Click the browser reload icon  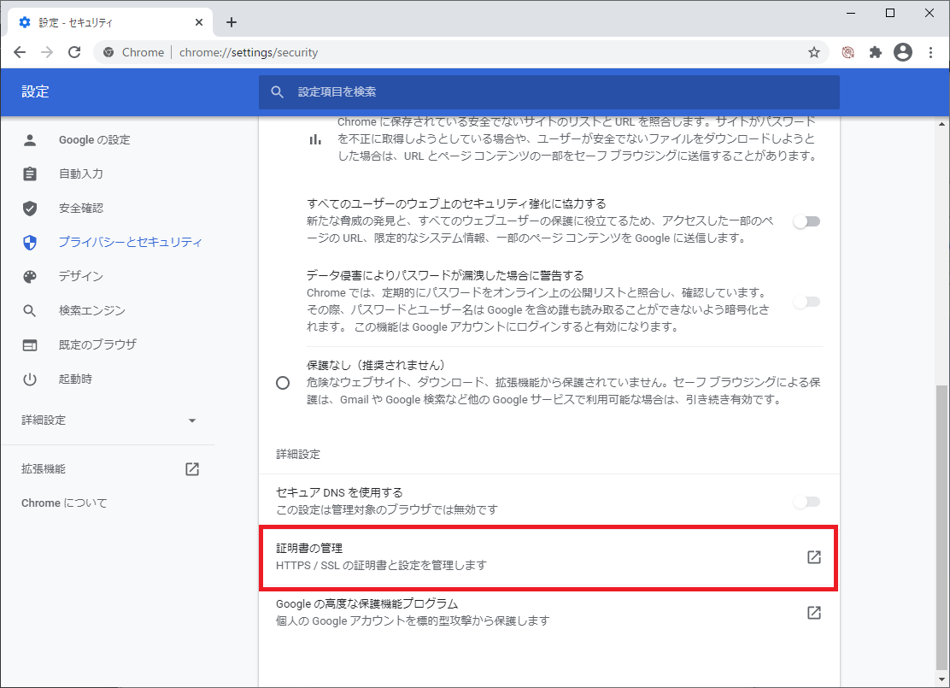74,52
